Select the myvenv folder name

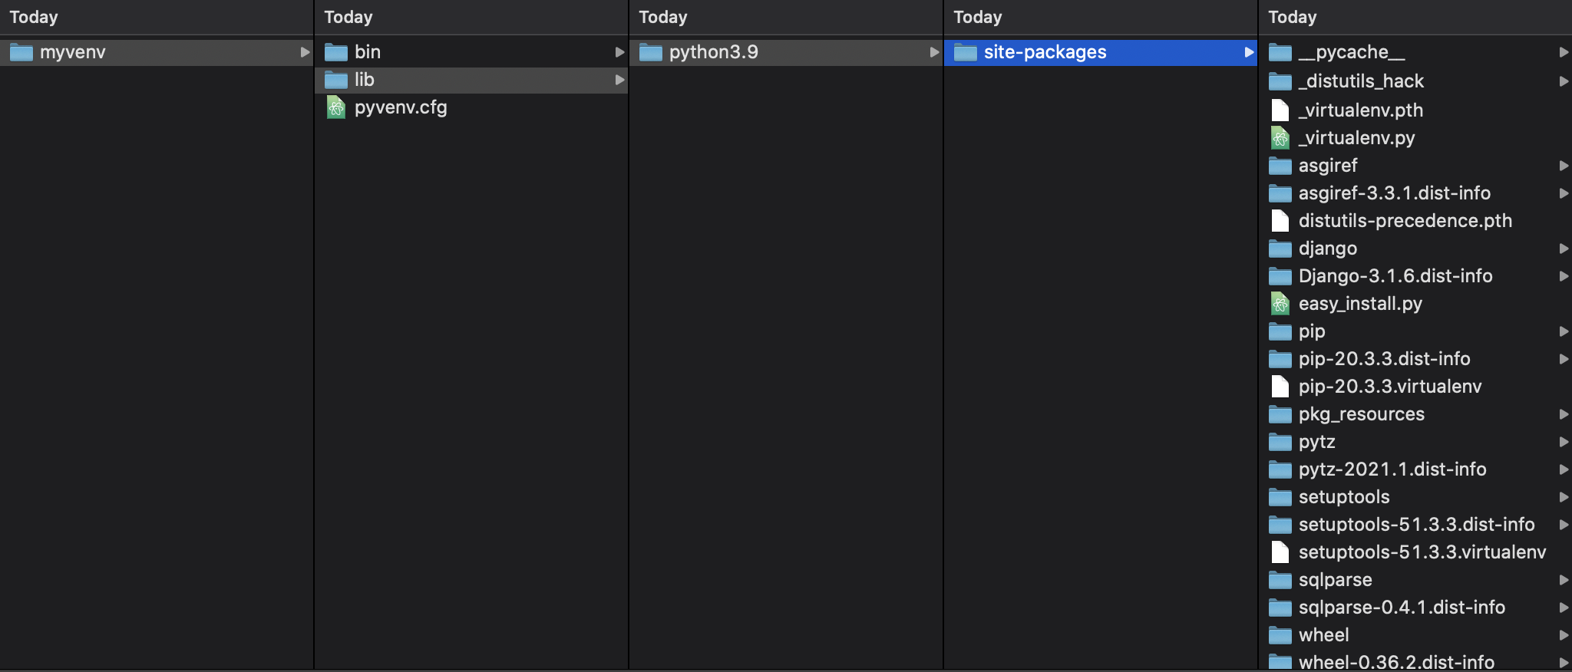tap(73, 52)
